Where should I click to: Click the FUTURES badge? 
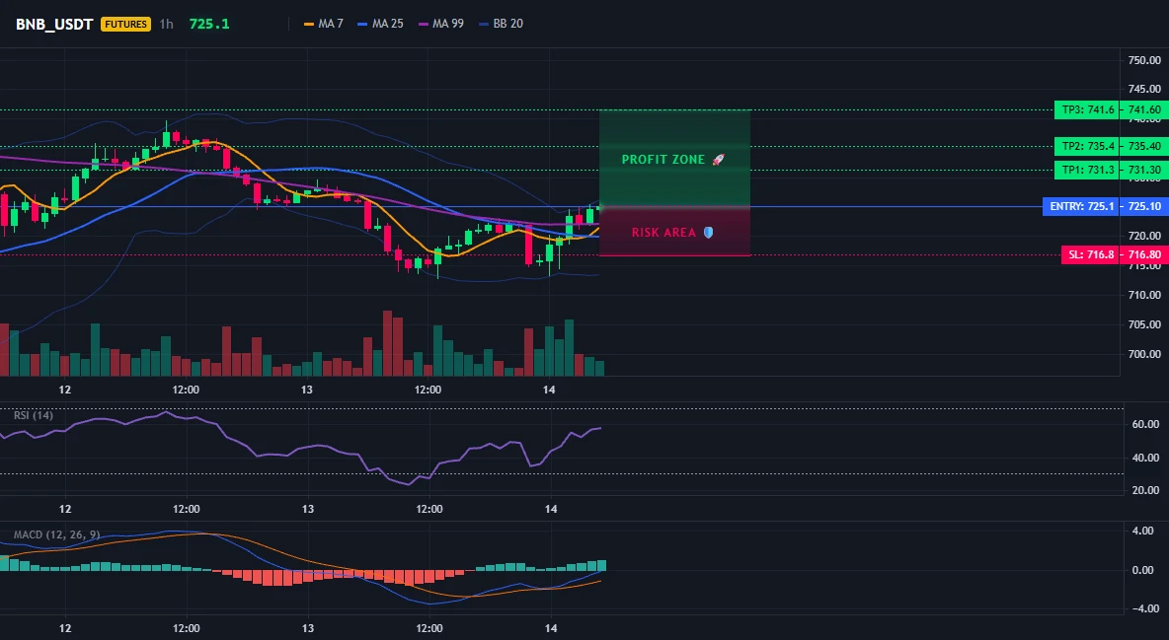126,24
